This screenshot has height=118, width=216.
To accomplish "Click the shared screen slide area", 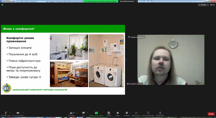I will click(x=63, y=60).
